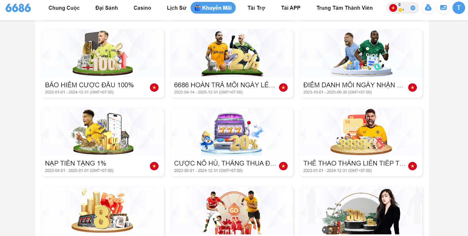Click flag badge on Điểm Danh Mỗi Ngày card
Image resolution: width=468 pixels, height=236 pixels.
(412, 88)
